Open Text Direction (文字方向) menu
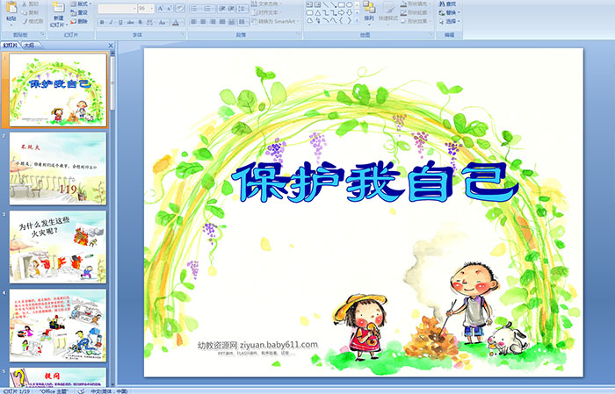The image size is (615, 394). coord(267,4)
